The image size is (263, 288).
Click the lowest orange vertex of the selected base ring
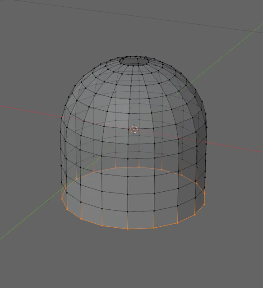pyautogui.click(x=128, y=229)
